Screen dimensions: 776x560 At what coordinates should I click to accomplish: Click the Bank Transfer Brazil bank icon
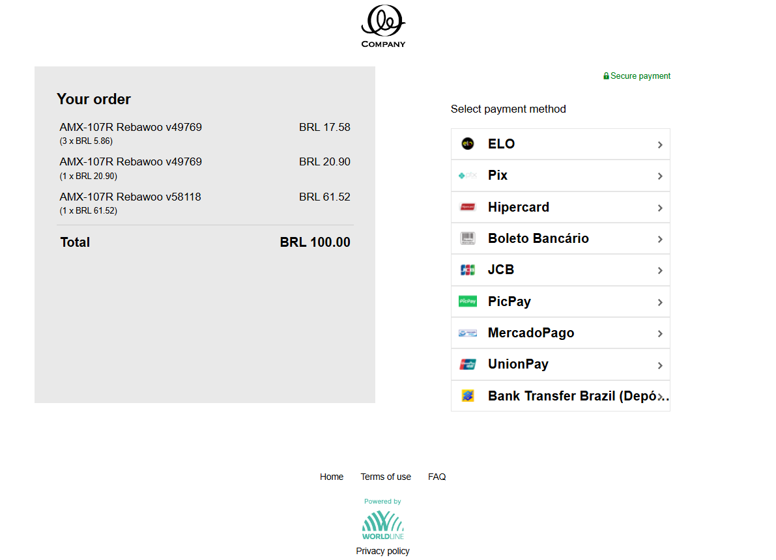click(468, 396)
